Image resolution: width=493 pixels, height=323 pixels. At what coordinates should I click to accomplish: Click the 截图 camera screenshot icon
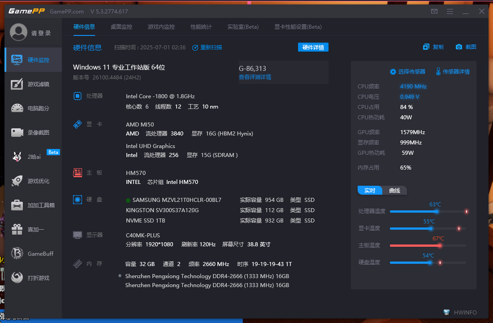[x=459, y=47]
